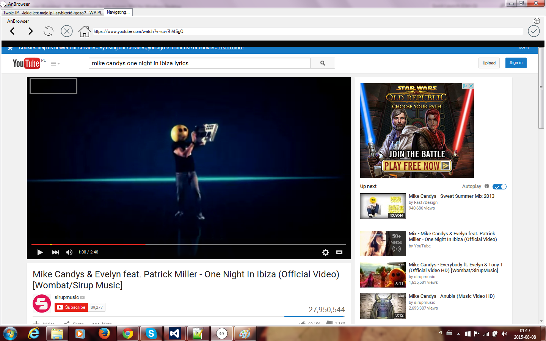Open Windows Explorer from the taskbar

coord(57,333)
